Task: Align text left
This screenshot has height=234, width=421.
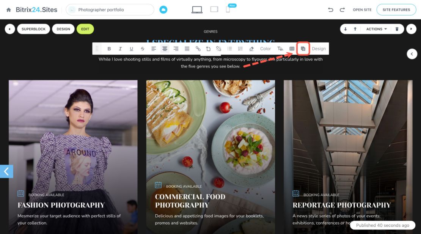Action: [154, 49]
